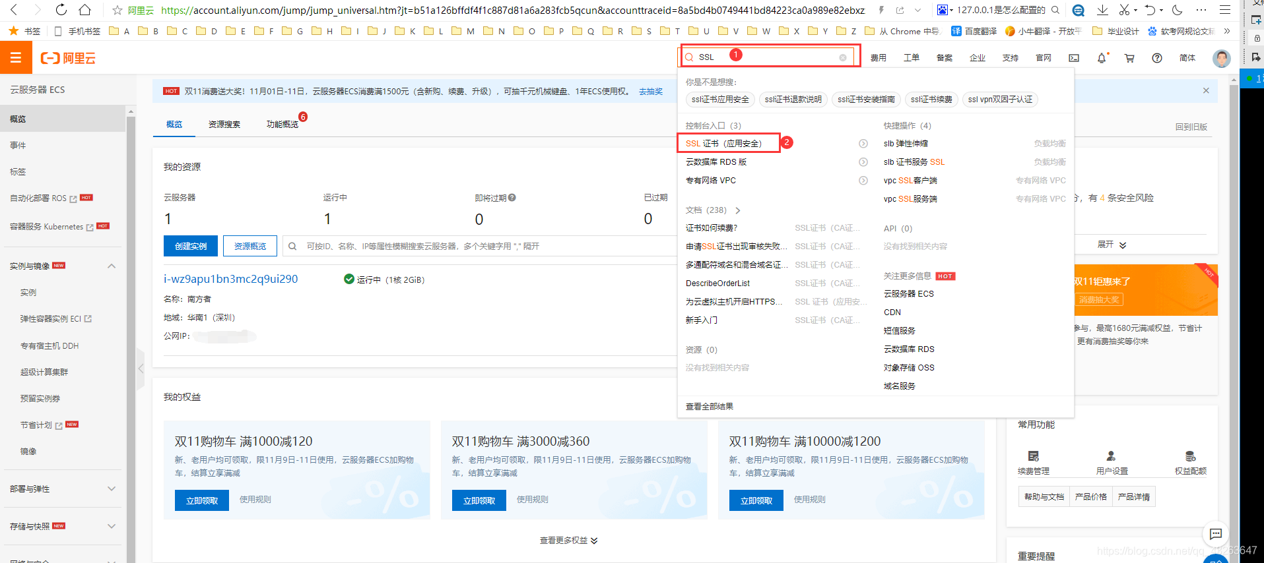This screenshot has width=1264, height=563.
Task: Claim the 满1000减120 coupon with 立即领取
Action: coord(202,500)
